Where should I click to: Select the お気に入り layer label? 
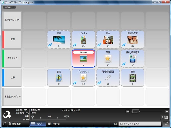[13, 58]
